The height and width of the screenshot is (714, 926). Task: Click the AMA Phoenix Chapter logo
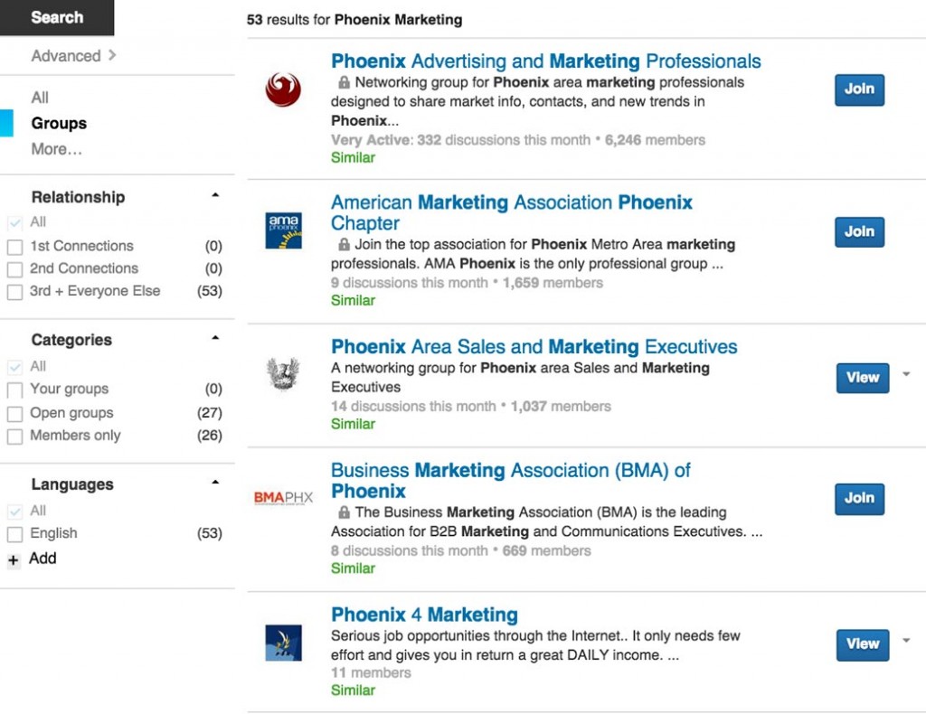coord(283,231)
